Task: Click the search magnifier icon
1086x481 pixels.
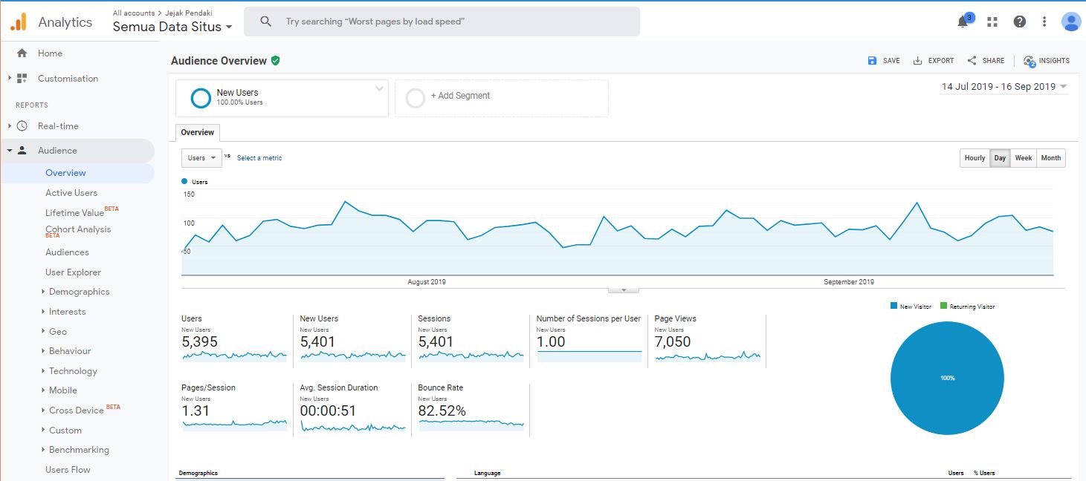Action: [265, 22]
